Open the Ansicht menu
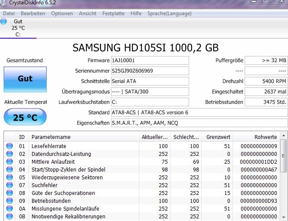 (88, 13)
